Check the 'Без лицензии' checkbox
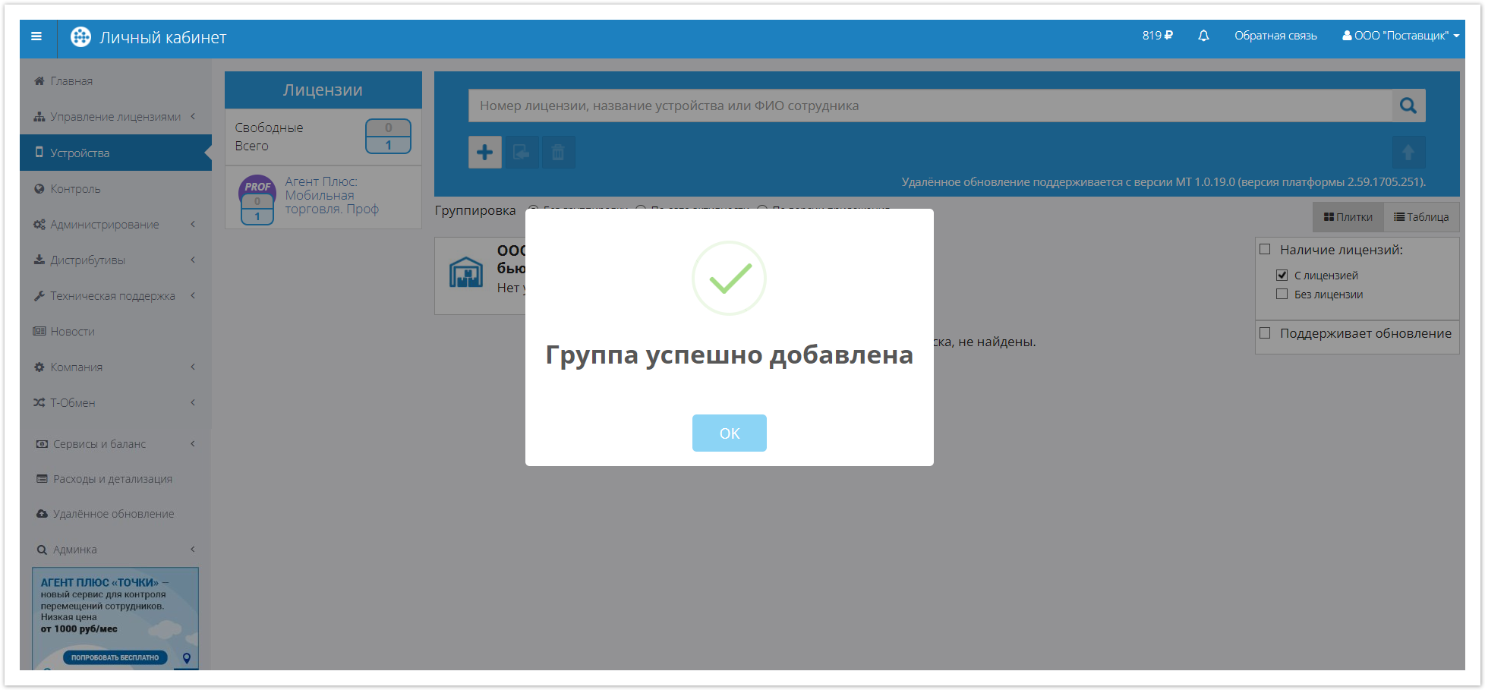 click(x=1282, y=295)
